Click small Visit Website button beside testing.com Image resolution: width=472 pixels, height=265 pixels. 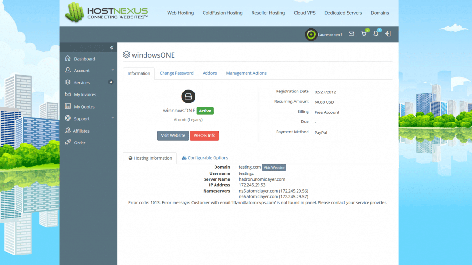[x=274, y=168]
